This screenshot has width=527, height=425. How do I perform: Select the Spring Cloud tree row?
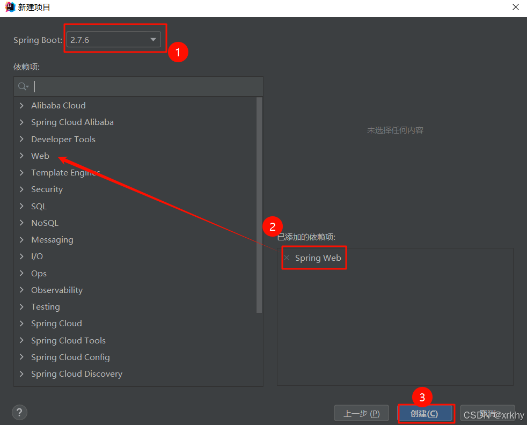pyautogui.click(x=135, y=324)
